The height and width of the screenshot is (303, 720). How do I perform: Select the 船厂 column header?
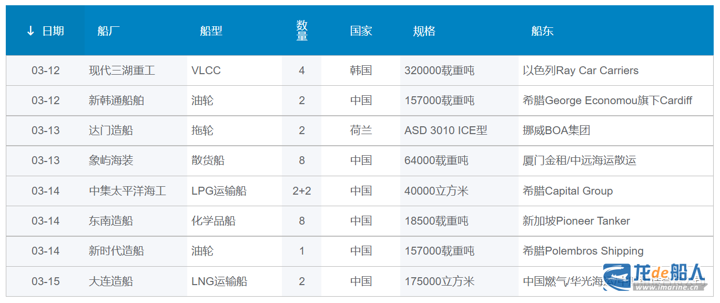click(x=108, y=31)
